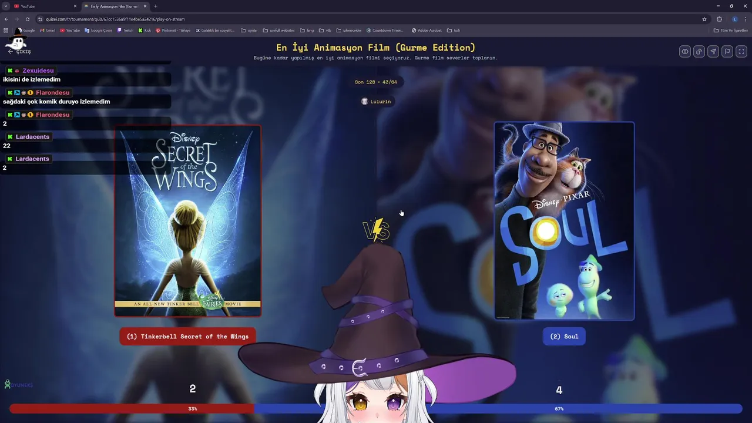This screenshot has width=752, height=423.
Task: Expand the vtb bookmark folder
Action: point(325,30)
